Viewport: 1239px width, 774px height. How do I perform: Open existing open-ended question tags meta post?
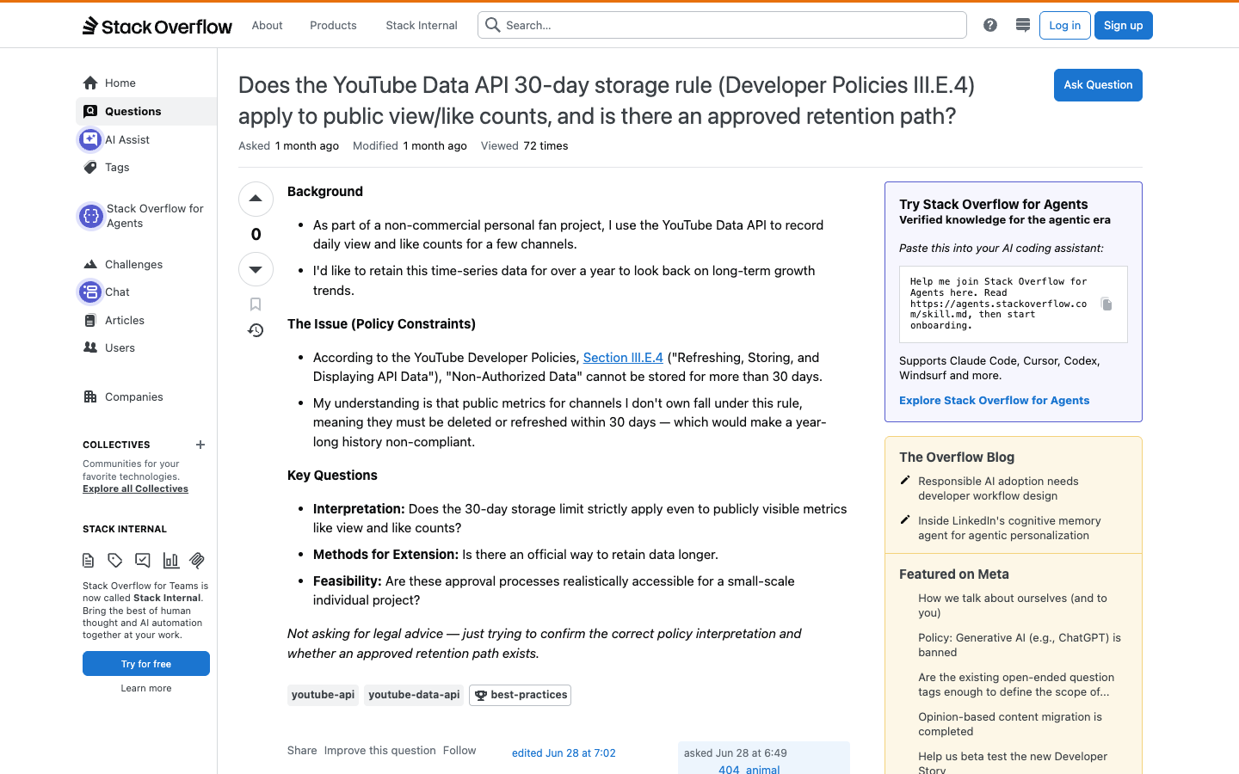tap(1016, 685)
